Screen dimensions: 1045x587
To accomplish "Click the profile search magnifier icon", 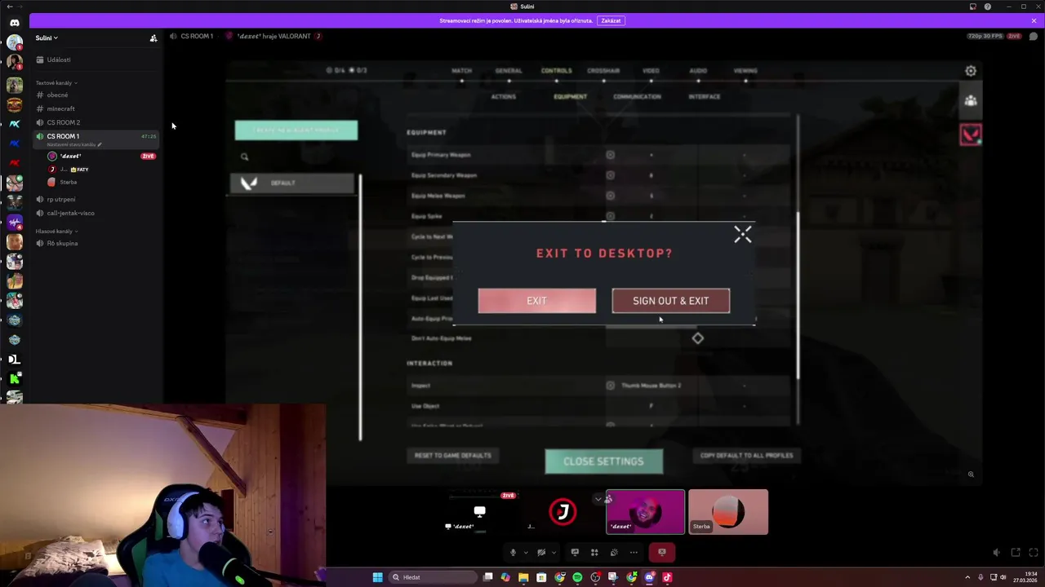I will (244, 157).
